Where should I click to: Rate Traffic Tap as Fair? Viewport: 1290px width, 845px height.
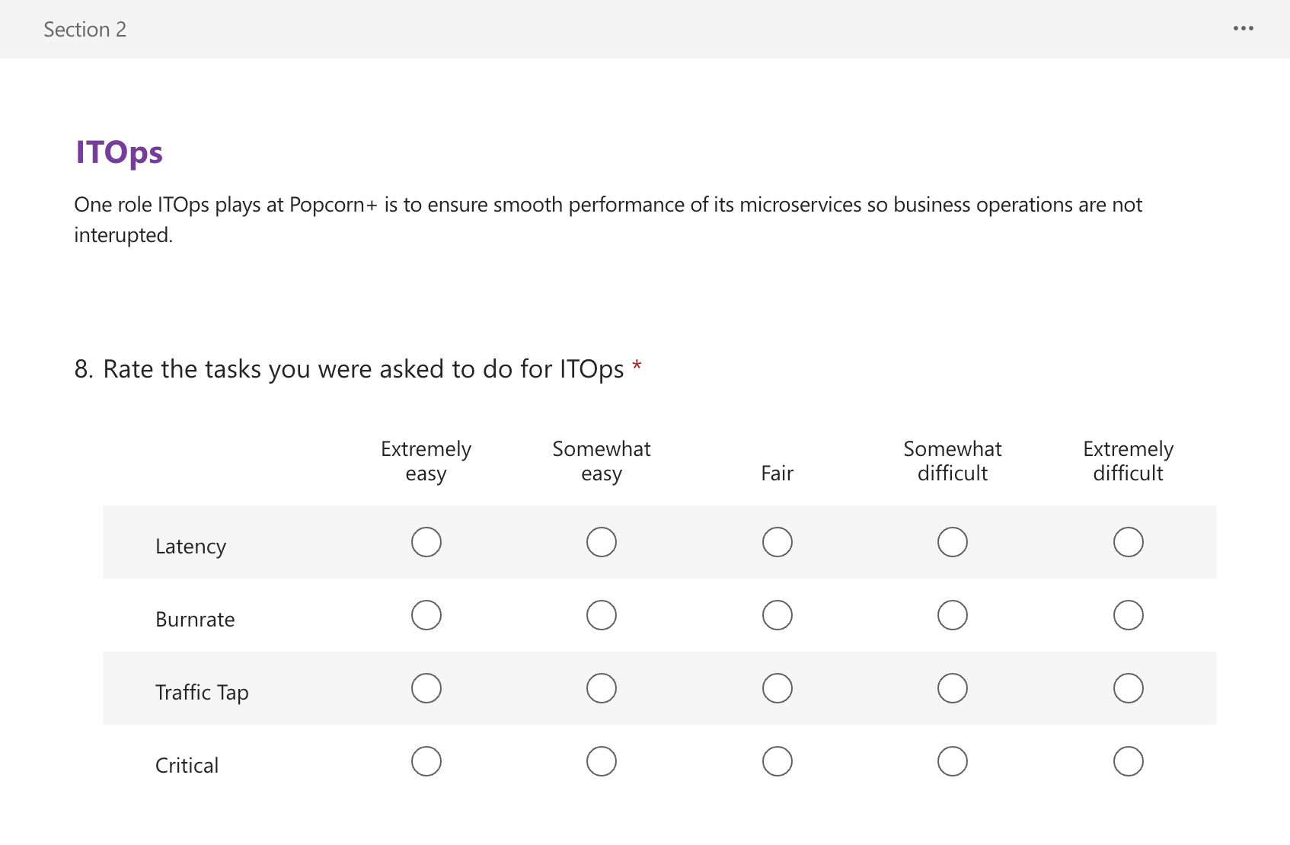point(777,688)
